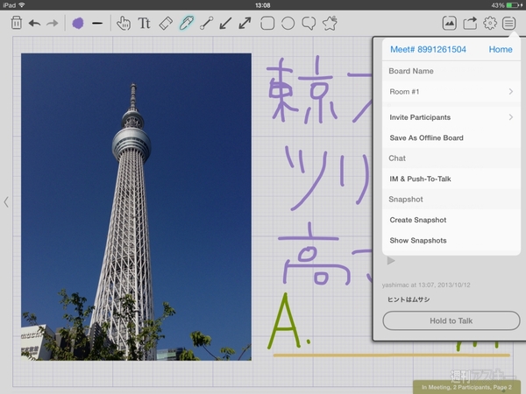
Task: Select the double-headed arrow tool
Action: click(245, 23)
